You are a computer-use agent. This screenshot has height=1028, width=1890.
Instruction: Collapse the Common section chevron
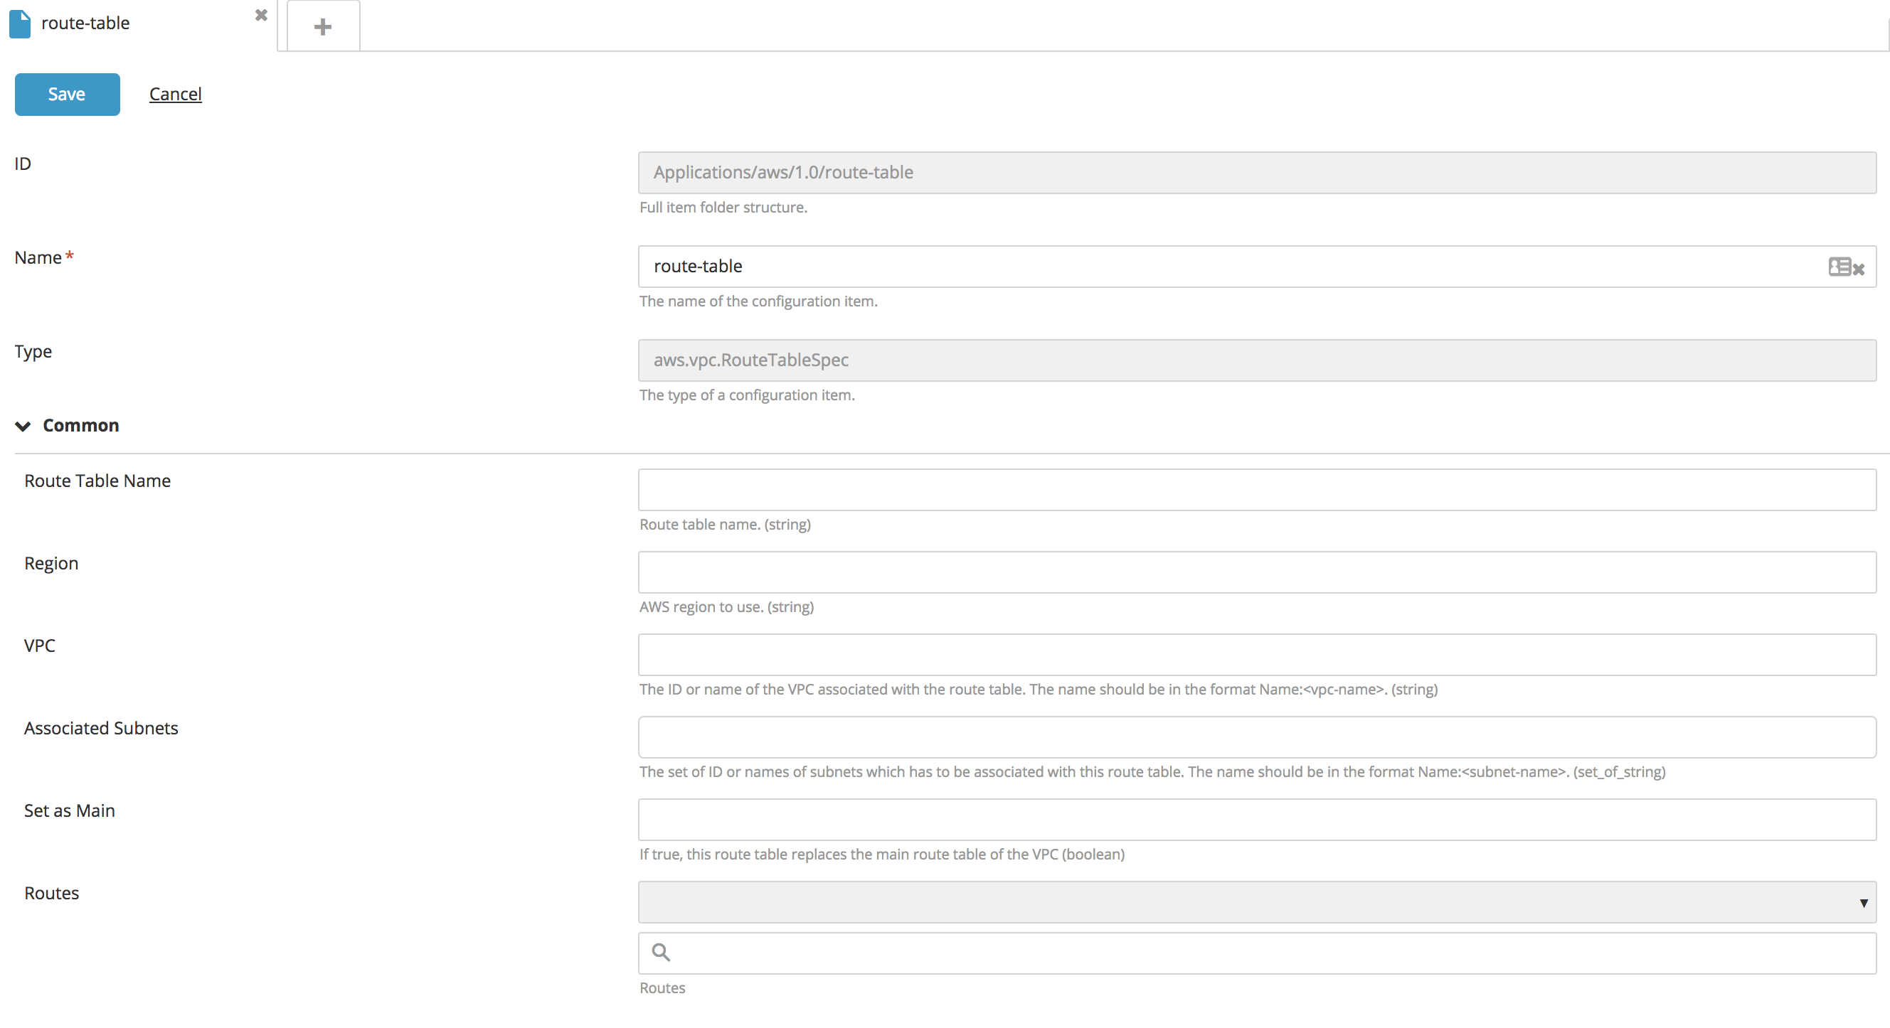coord(23,426)
